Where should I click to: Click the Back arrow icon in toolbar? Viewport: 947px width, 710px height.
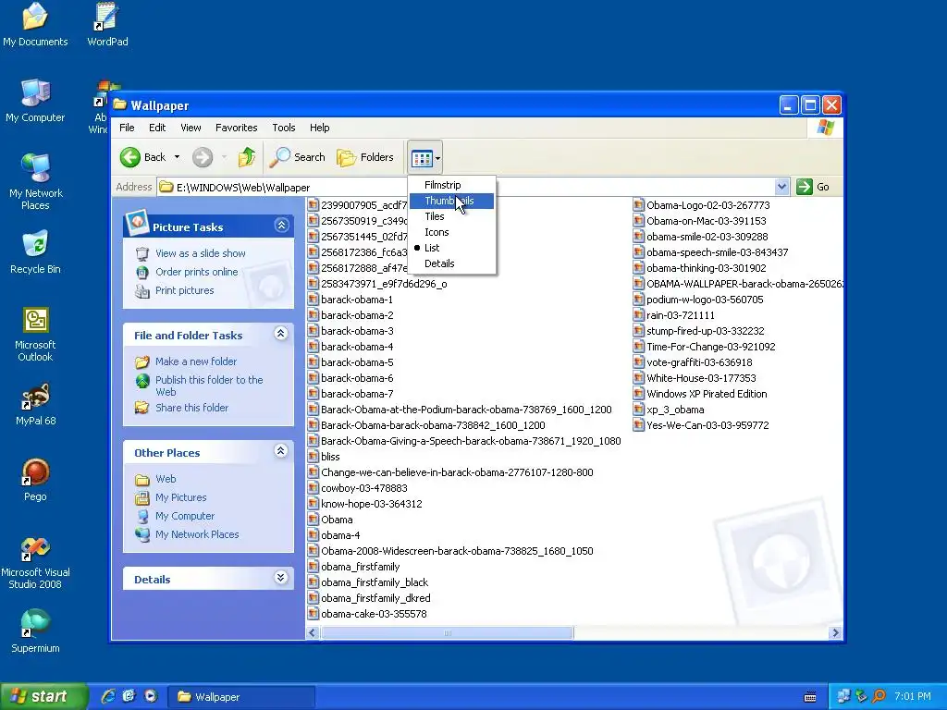click(x=129, y=157)
